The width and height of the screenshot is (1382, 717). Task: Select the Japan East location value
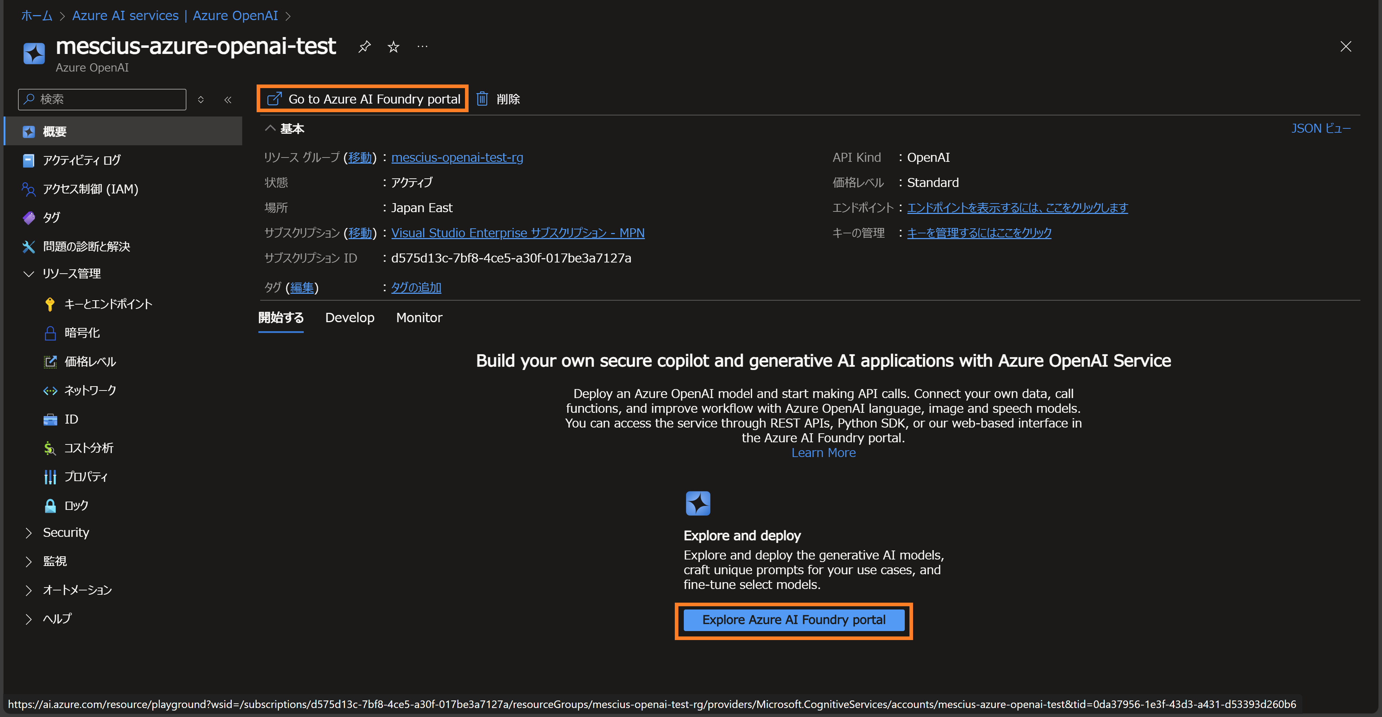pyautogui.click(x=422, y=208)
